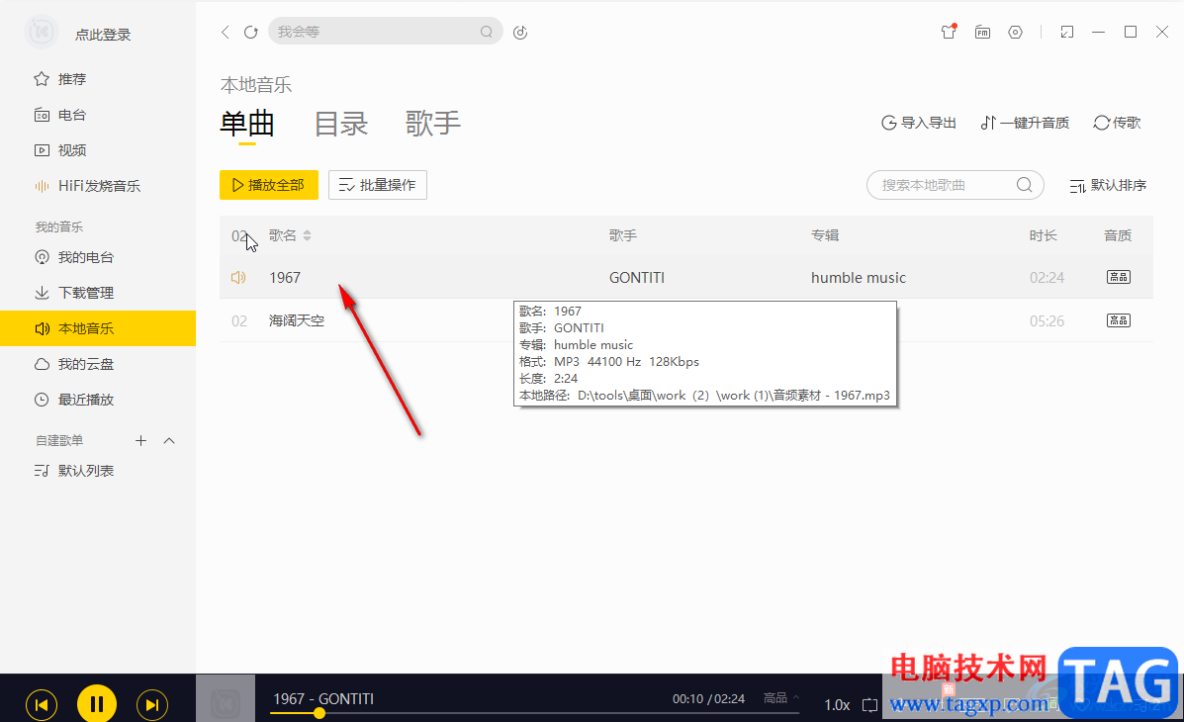Image resolution: width=1184 pixels, height=722 pixels.
Task: Click the 批量操作 button
Action: [x=378, y=185]
